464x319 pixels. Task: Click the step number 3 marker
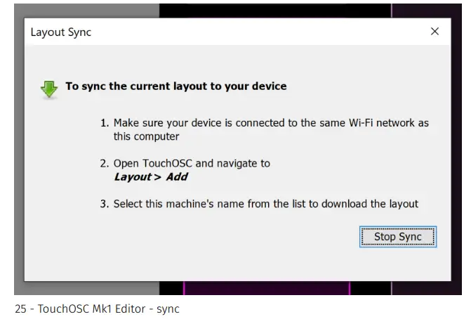(x=105, y=204)
